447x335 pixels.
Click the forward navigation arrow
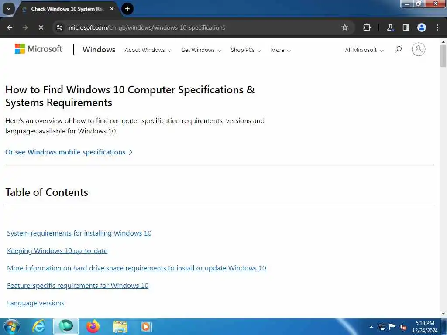(25, 27)
